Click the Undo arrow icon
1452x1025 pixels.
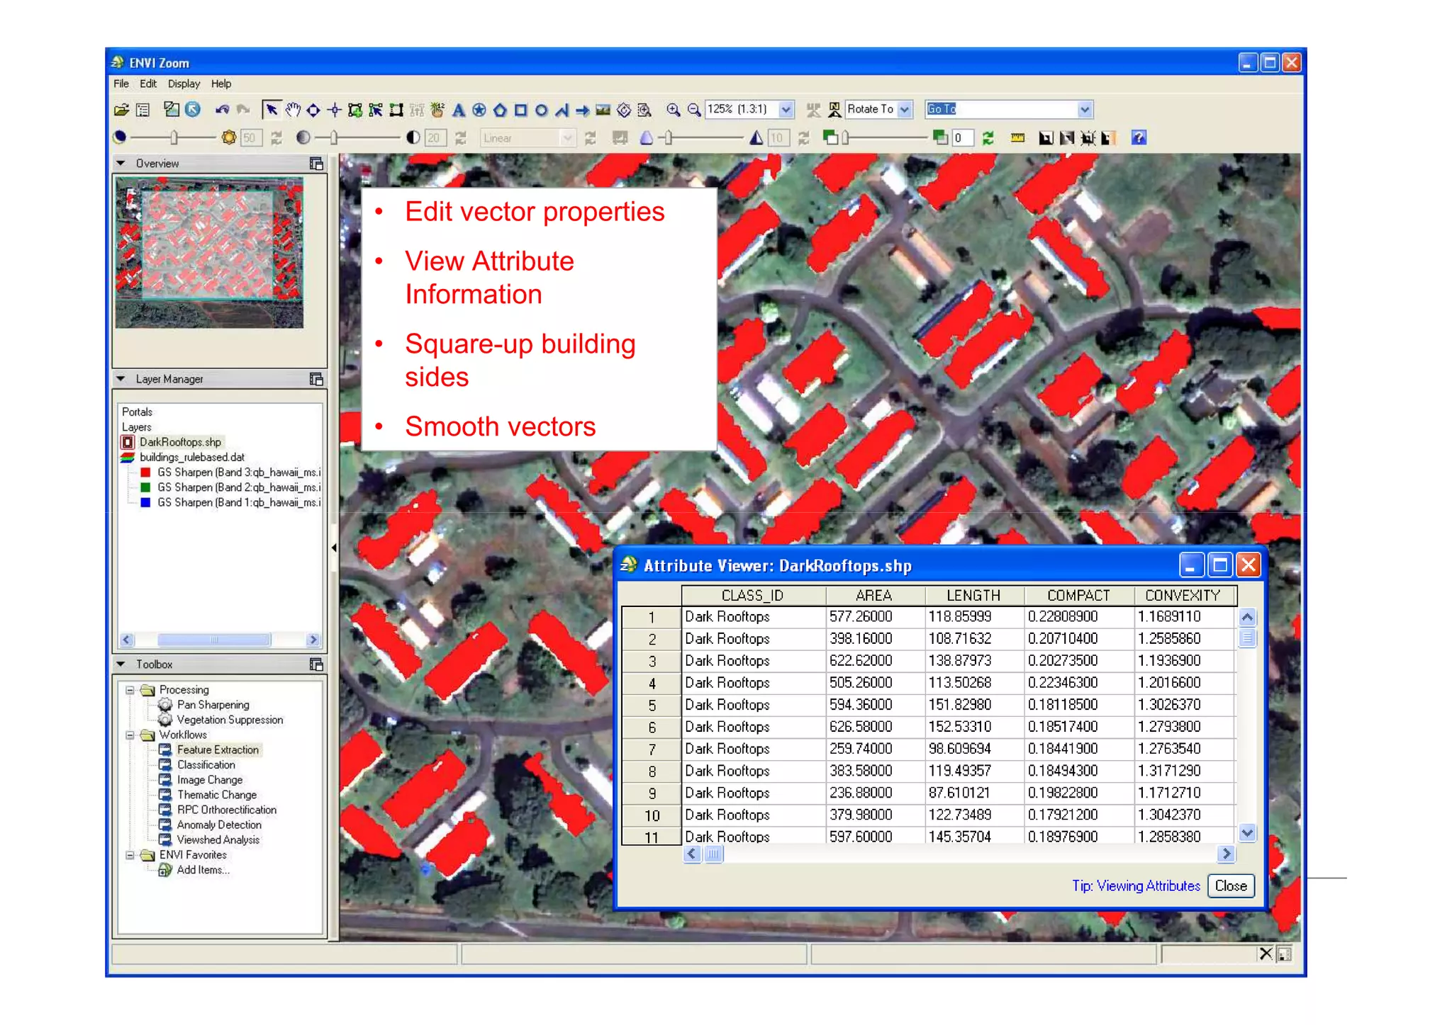pos(223,110)
